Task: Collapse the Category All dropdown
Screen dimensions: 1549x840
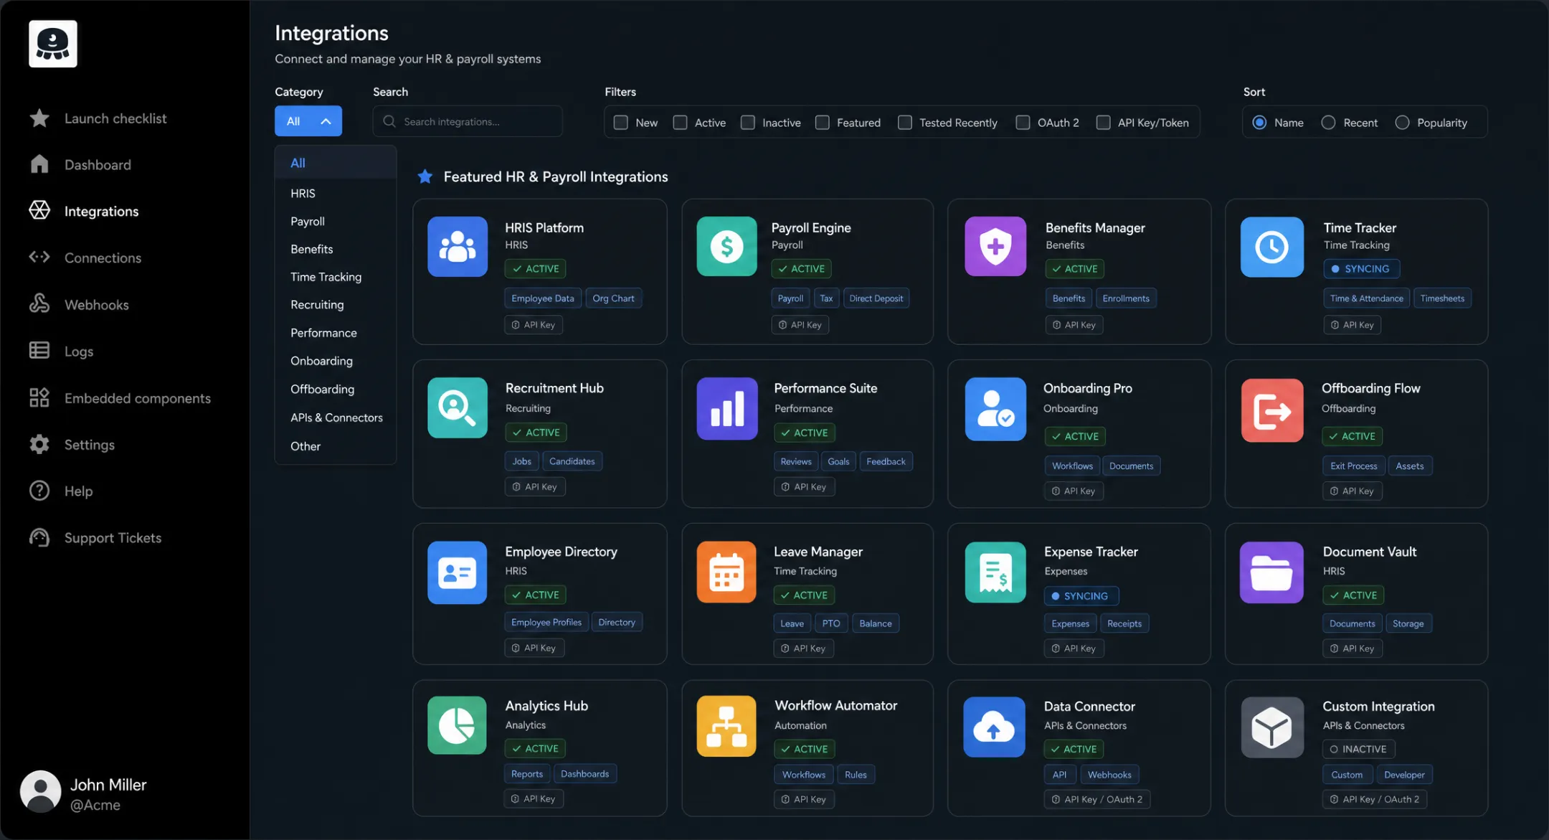Action: click(x=308, y=121)
